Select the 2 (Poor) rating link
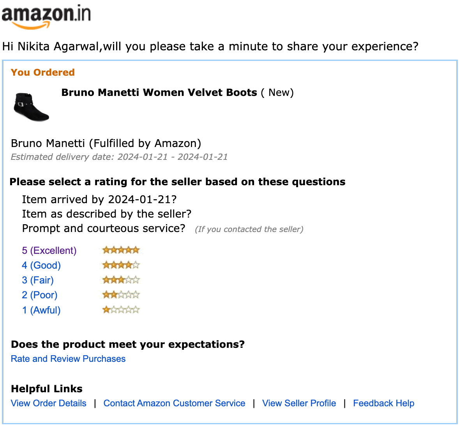459x425 pixels. point(40,295)
